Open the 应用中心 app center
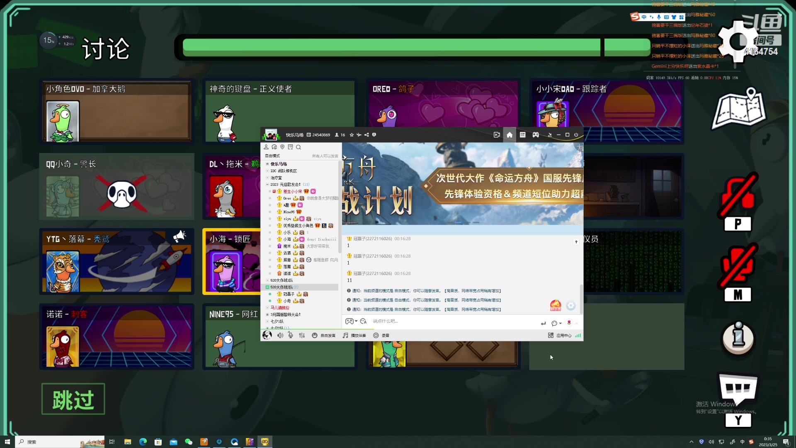The image size is (796, 448). click(x=560, y=335)
